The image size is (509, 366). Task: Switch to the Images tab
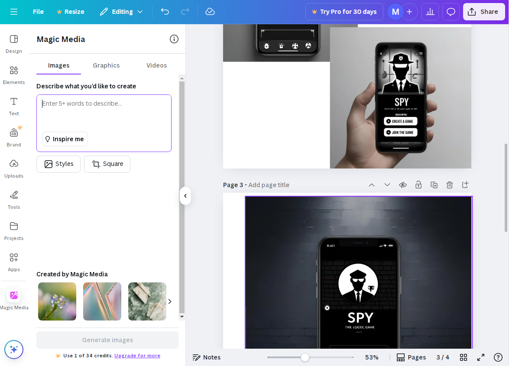58,65
